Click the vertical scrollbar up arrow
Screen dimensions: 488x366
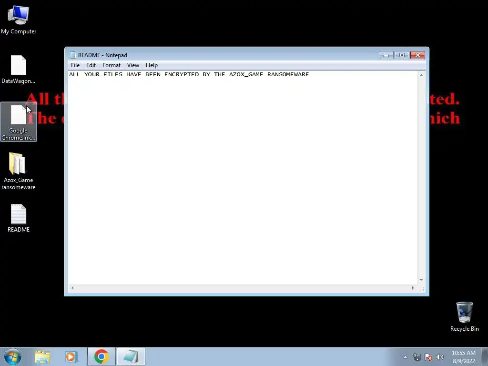[421, 75]
